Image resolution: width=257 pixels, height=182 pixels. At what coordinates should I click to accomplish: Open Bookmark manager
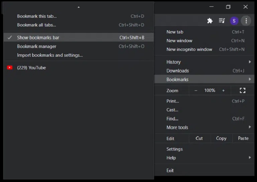(x=37, y=46)
